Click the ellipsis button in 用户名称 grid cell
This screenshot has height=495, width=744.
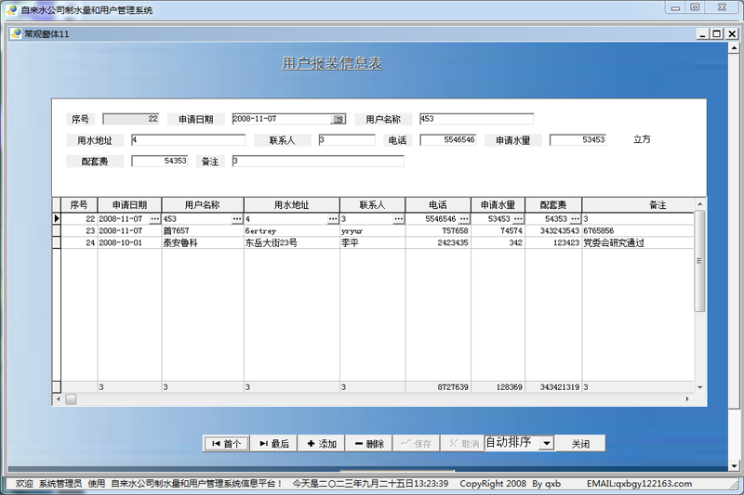click(237, 219)
